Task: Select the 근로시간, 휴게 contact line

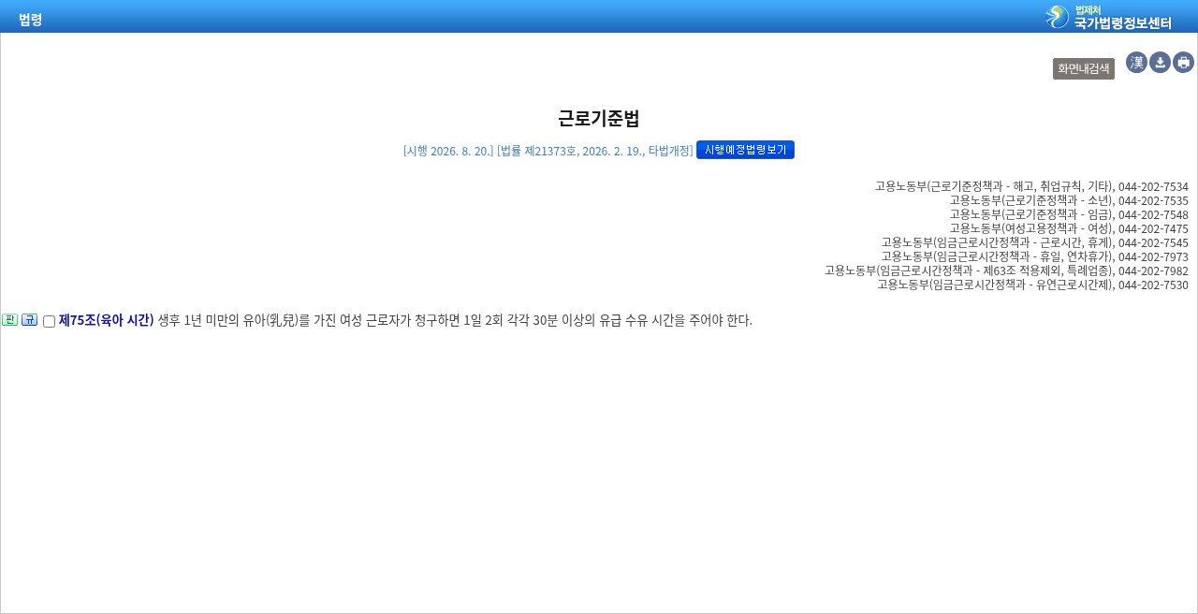Action: coord(1034,242)
